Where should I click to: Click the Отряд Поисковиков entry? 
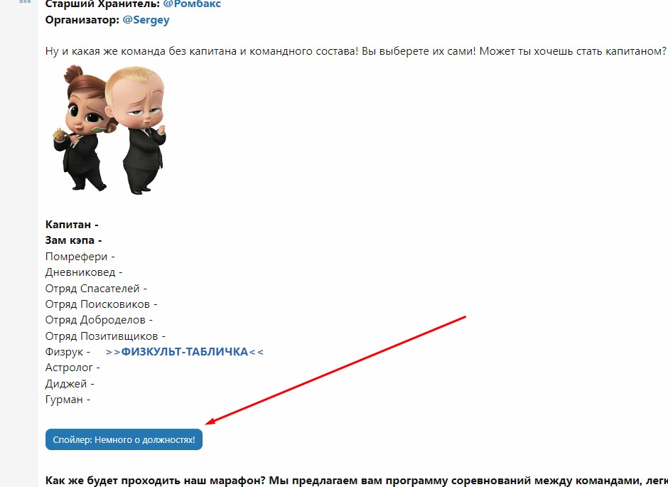coord(101,304)
